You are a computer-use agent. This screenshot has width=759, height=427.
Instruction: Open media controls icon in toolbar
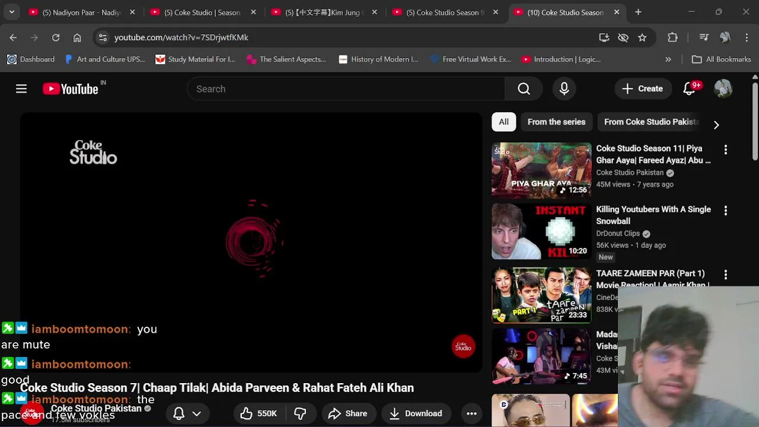(x=704, y=37)
